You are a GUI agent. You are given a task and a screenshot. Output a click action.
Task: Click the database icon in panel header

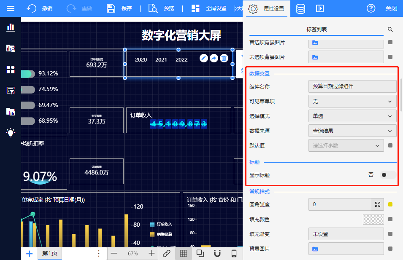tap(300, 8)
